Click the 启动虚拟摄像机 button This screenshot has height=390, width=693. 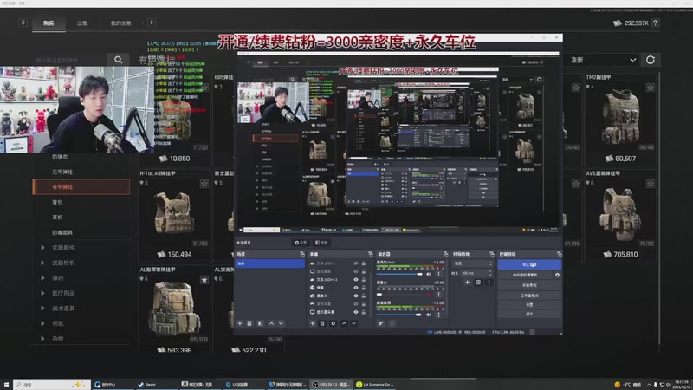pyautogui.click(x=525, y=275)
